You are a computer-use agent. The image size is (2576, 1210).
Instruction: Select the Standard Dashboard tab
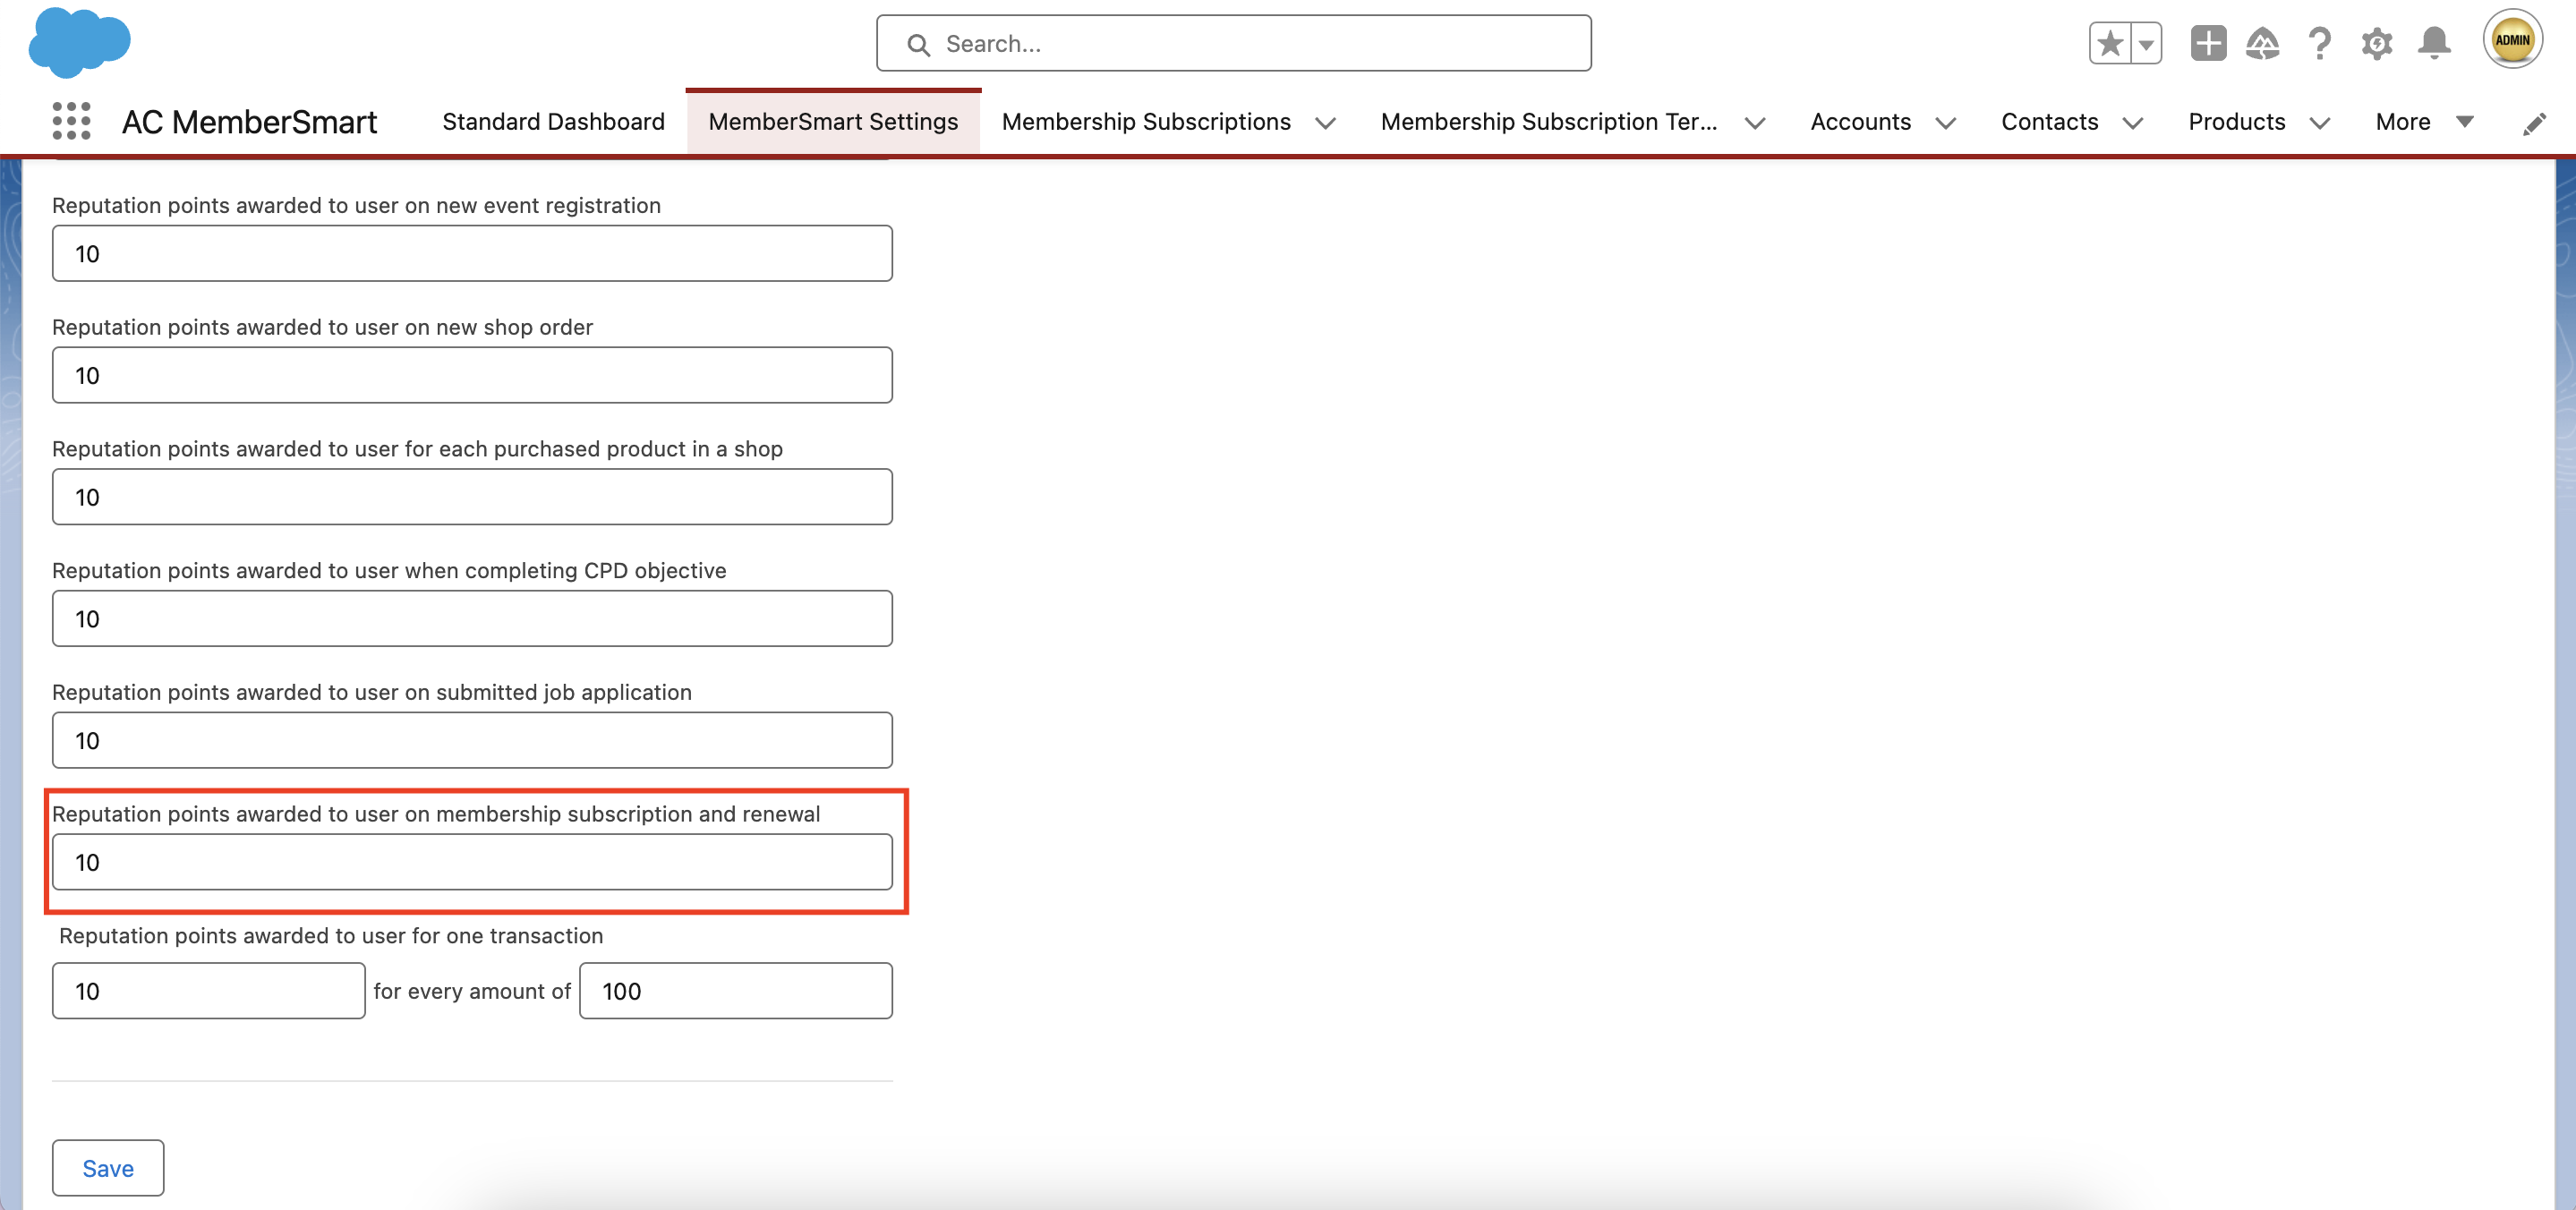point(554,120)
